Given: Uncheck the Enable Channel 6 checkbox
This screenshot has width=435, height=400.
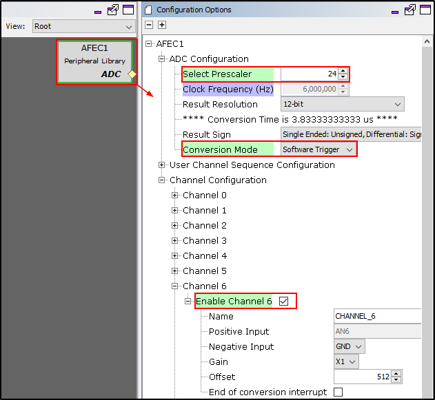Looking at the screenshot, I should [284, 301].
